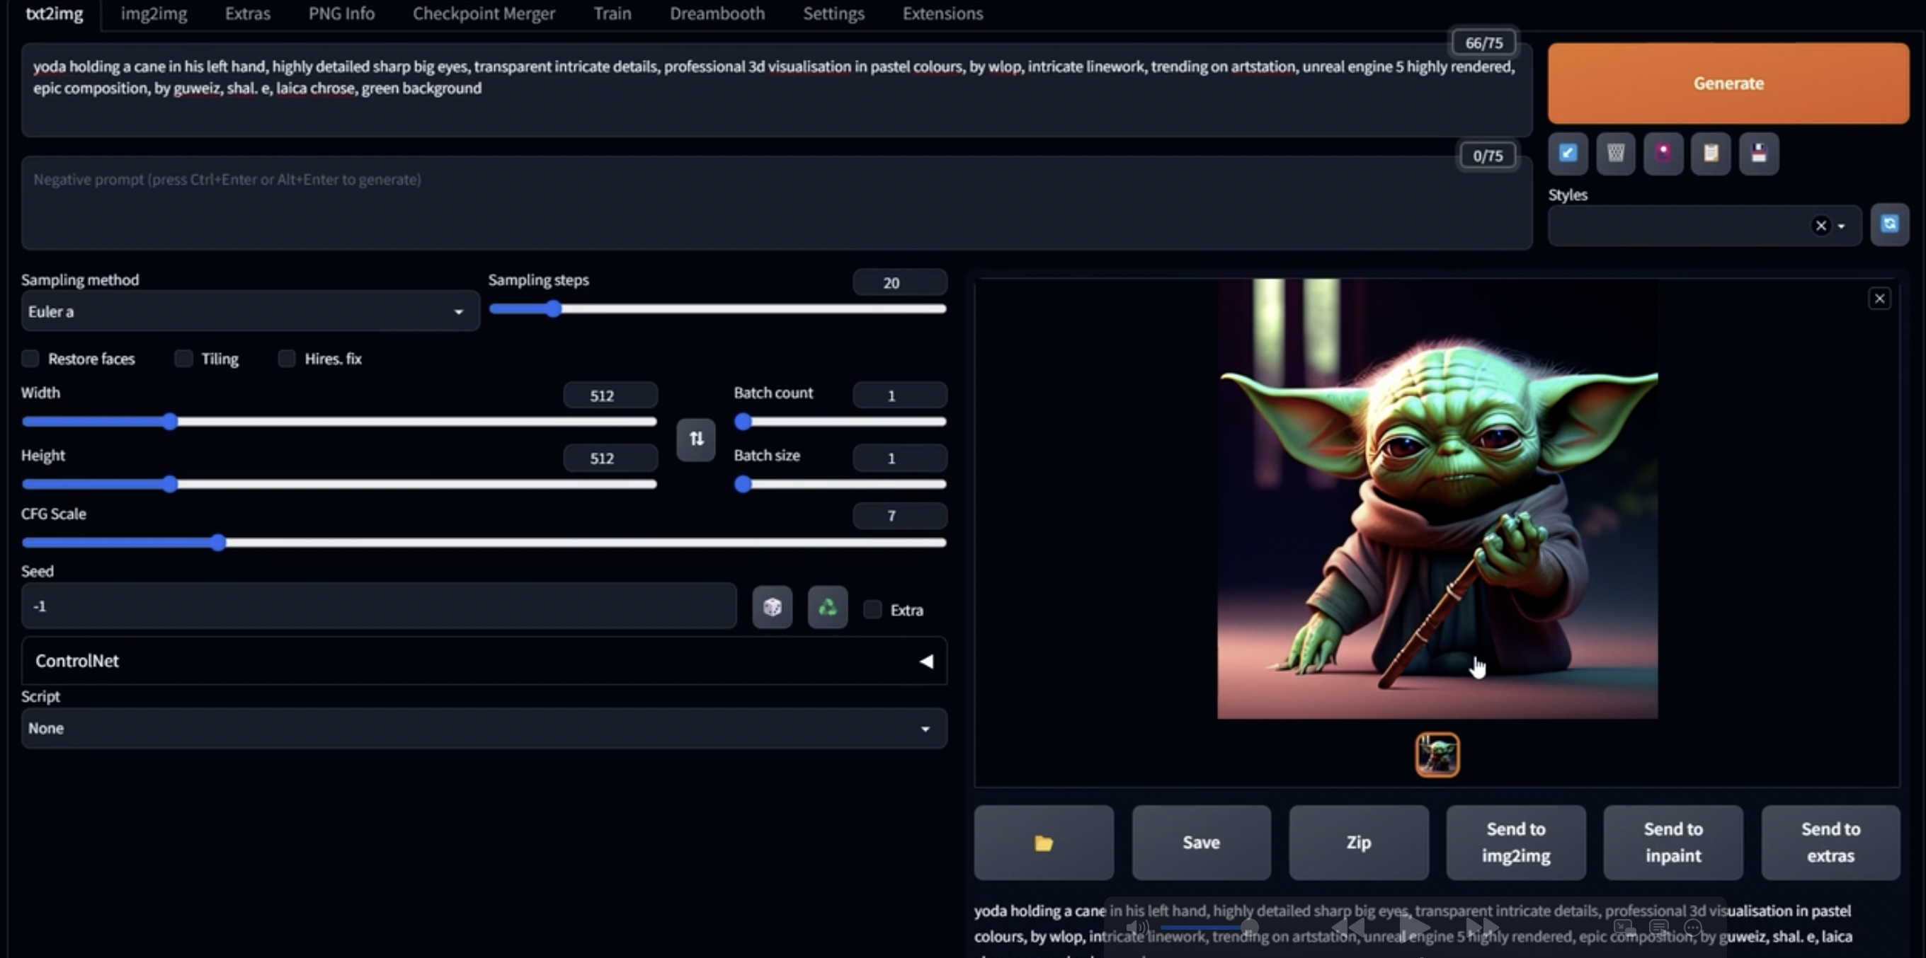
Task: Enable the Restore faces checkbox
Action: (30, 359)
